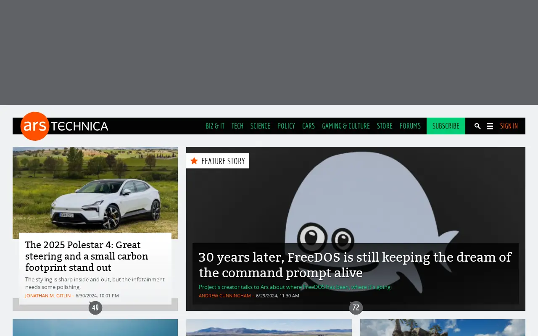Click Sign In
This screenshot has width=538, height=336.
[x=509, y=126]
